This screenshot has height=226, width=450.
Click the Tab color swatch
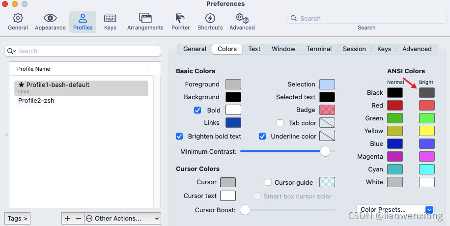327,123
